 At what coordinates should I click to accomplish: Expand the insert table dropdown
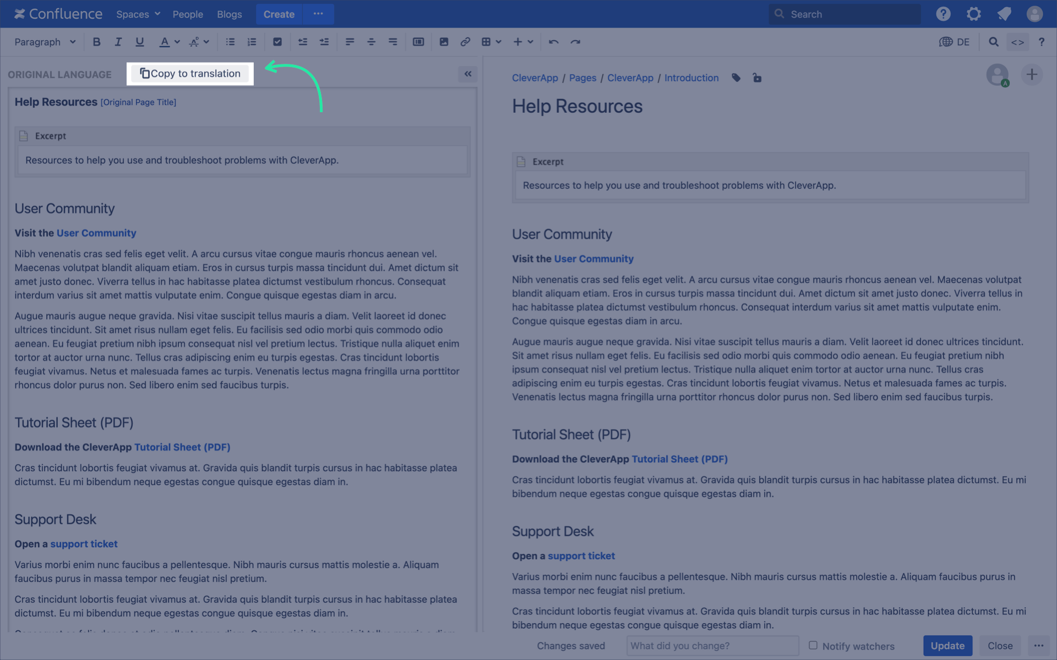click(498, 42)
